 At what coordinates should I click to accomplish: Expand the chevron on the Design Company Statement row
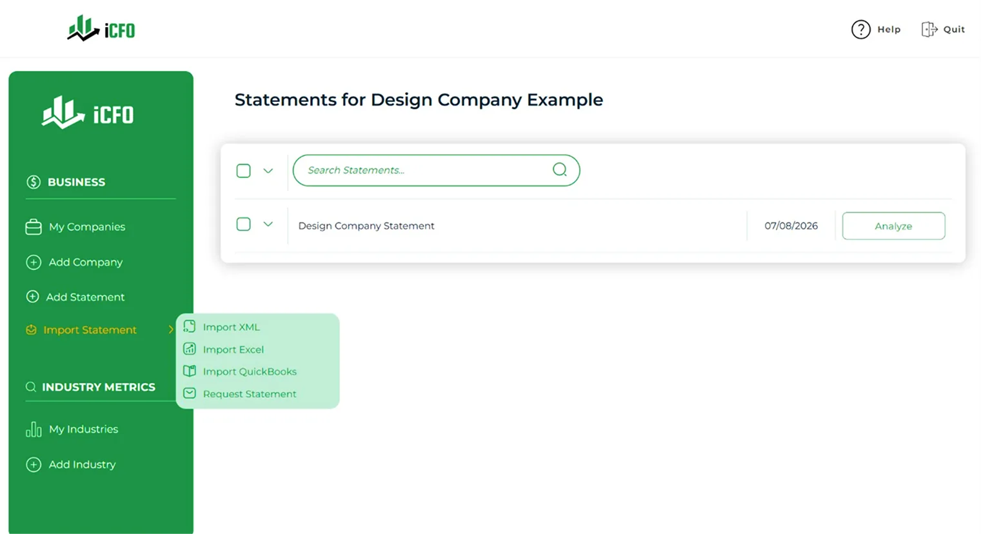point(268,224)
